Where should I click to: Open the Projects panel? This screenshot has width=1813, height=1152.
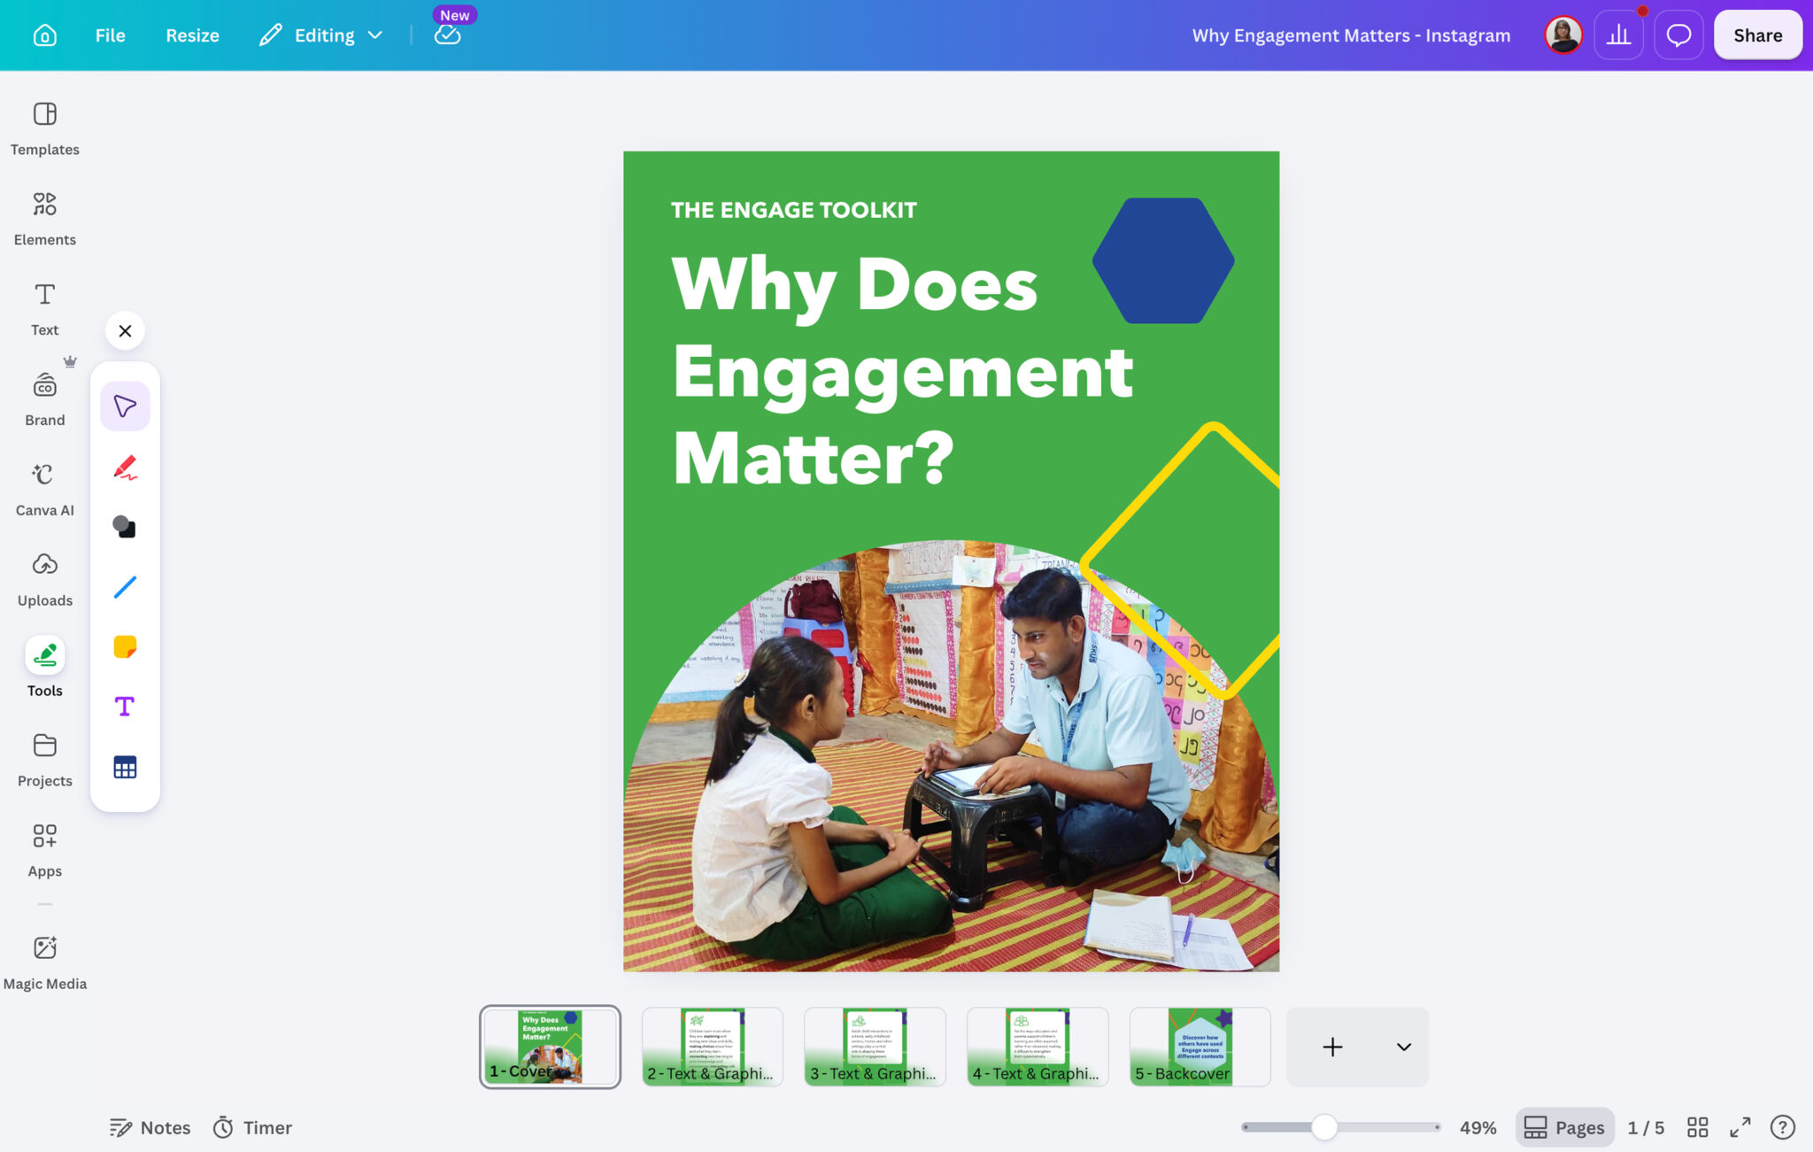45,761
